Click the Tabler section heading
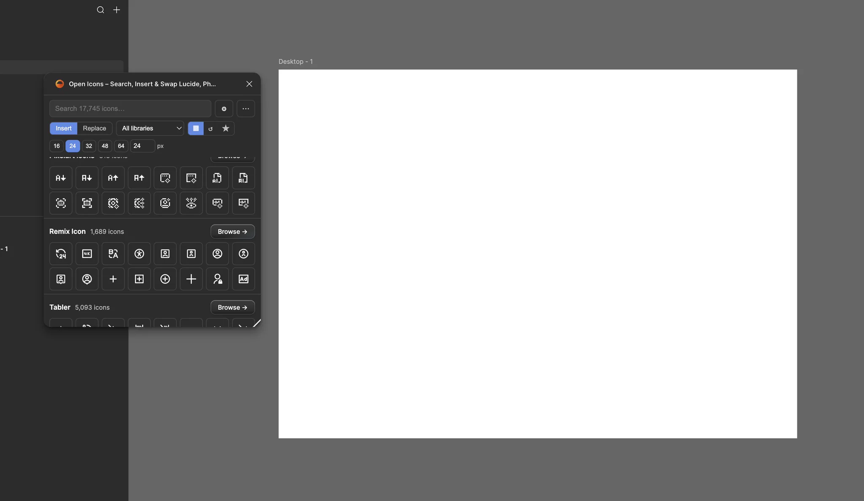The width and height of the screenshot is (864, 501). 60,307
